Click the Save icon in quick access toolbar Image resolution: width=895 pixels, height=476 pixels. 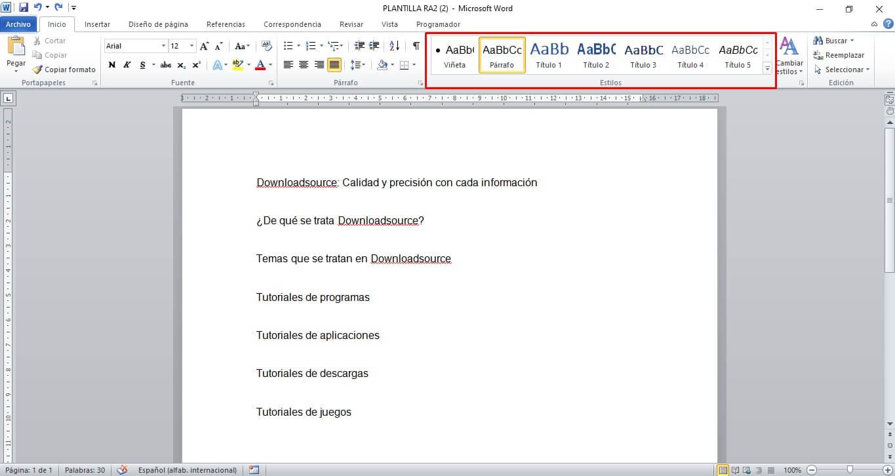point(24,8)
